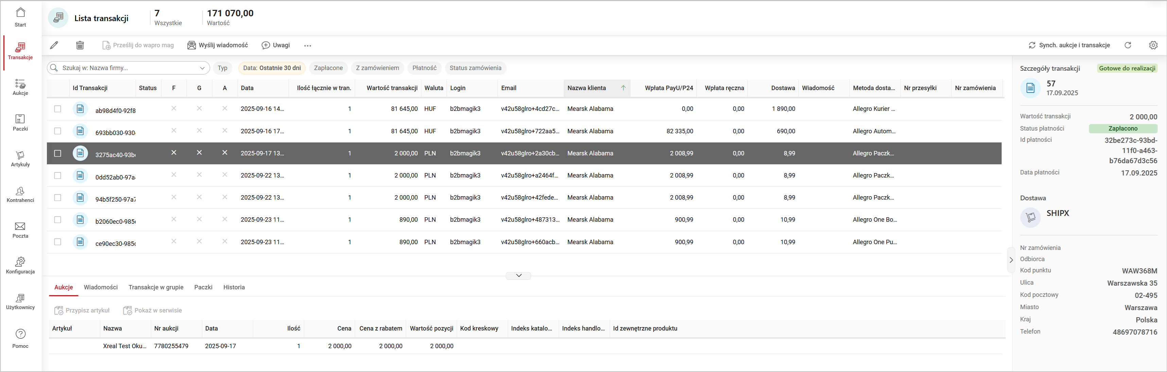Collapse the details pane using center chevron

pos(518,275)
